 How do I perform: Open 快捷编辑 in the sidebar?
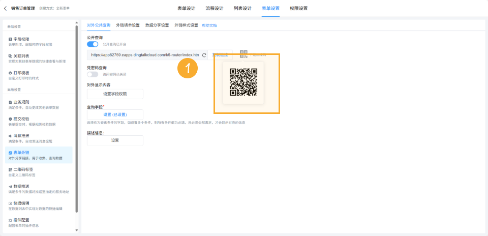click(39, 205)
